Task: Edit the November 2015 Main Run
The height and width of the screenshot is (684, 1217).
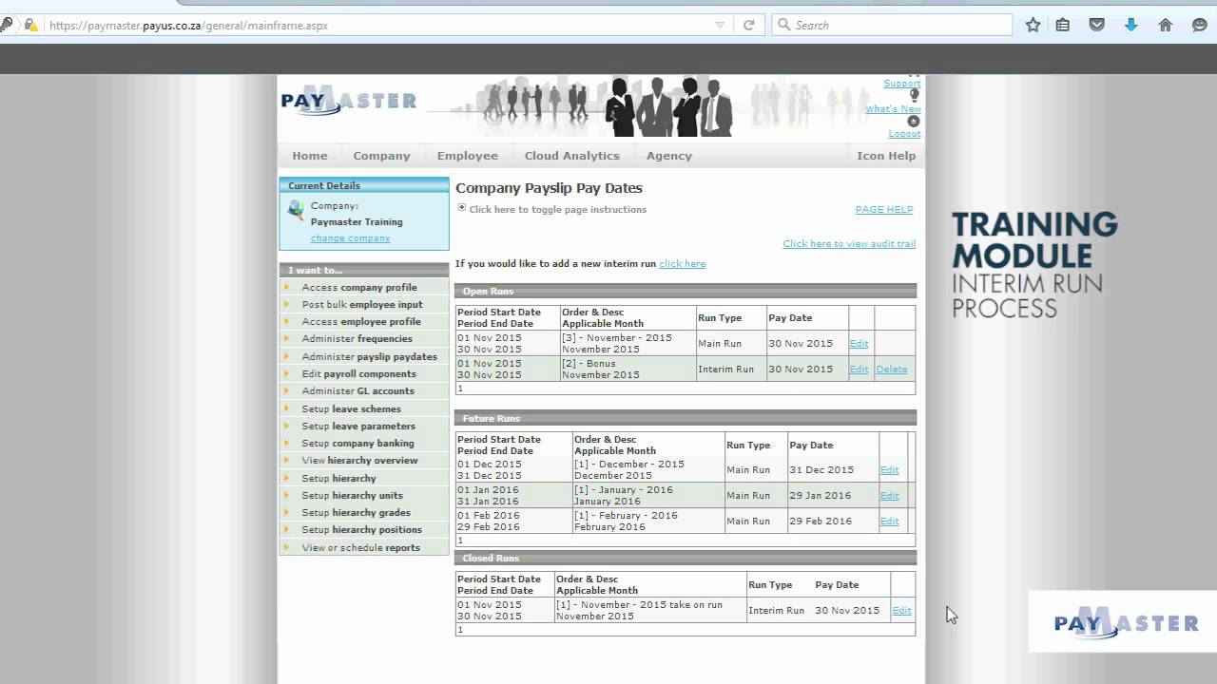Action: pos(859,344)
